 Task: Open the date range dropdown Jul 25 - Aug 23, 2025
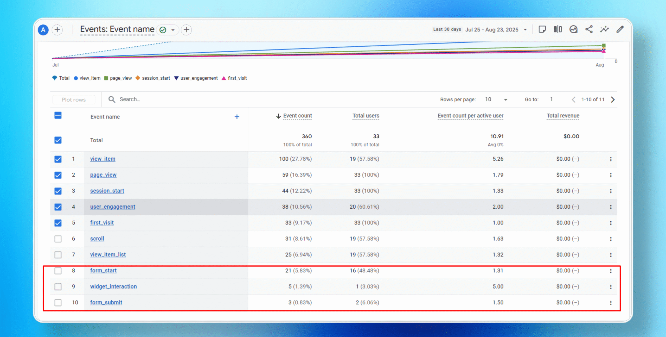[x=496, y=30]
